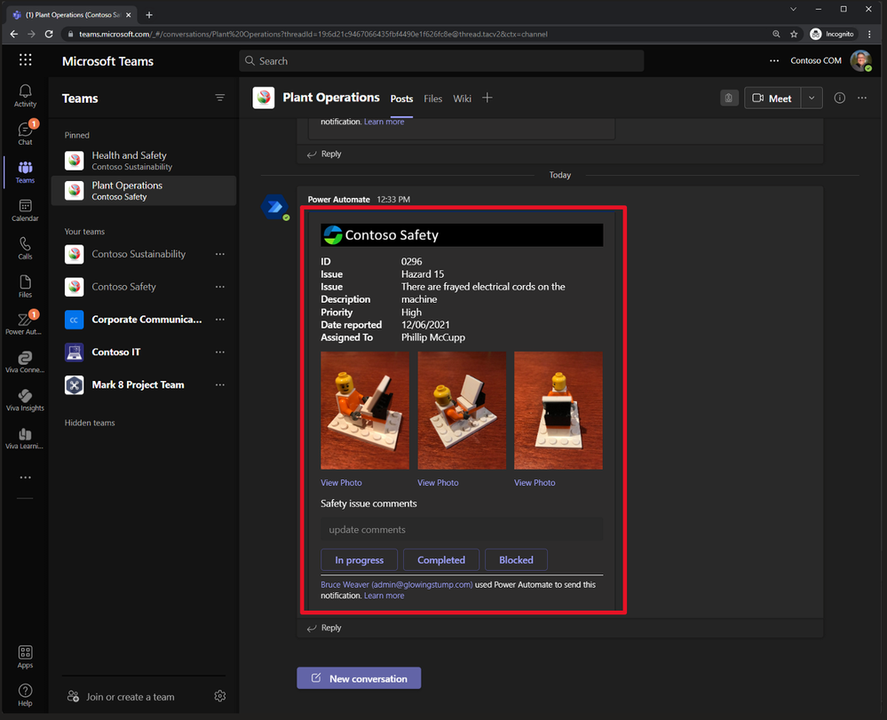Open channel more options ellipsis

coord(862,98)
